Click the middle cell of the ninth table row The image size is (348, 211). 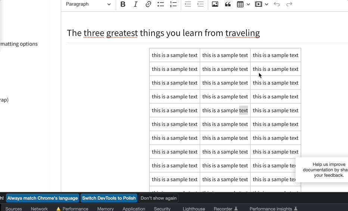225,166
